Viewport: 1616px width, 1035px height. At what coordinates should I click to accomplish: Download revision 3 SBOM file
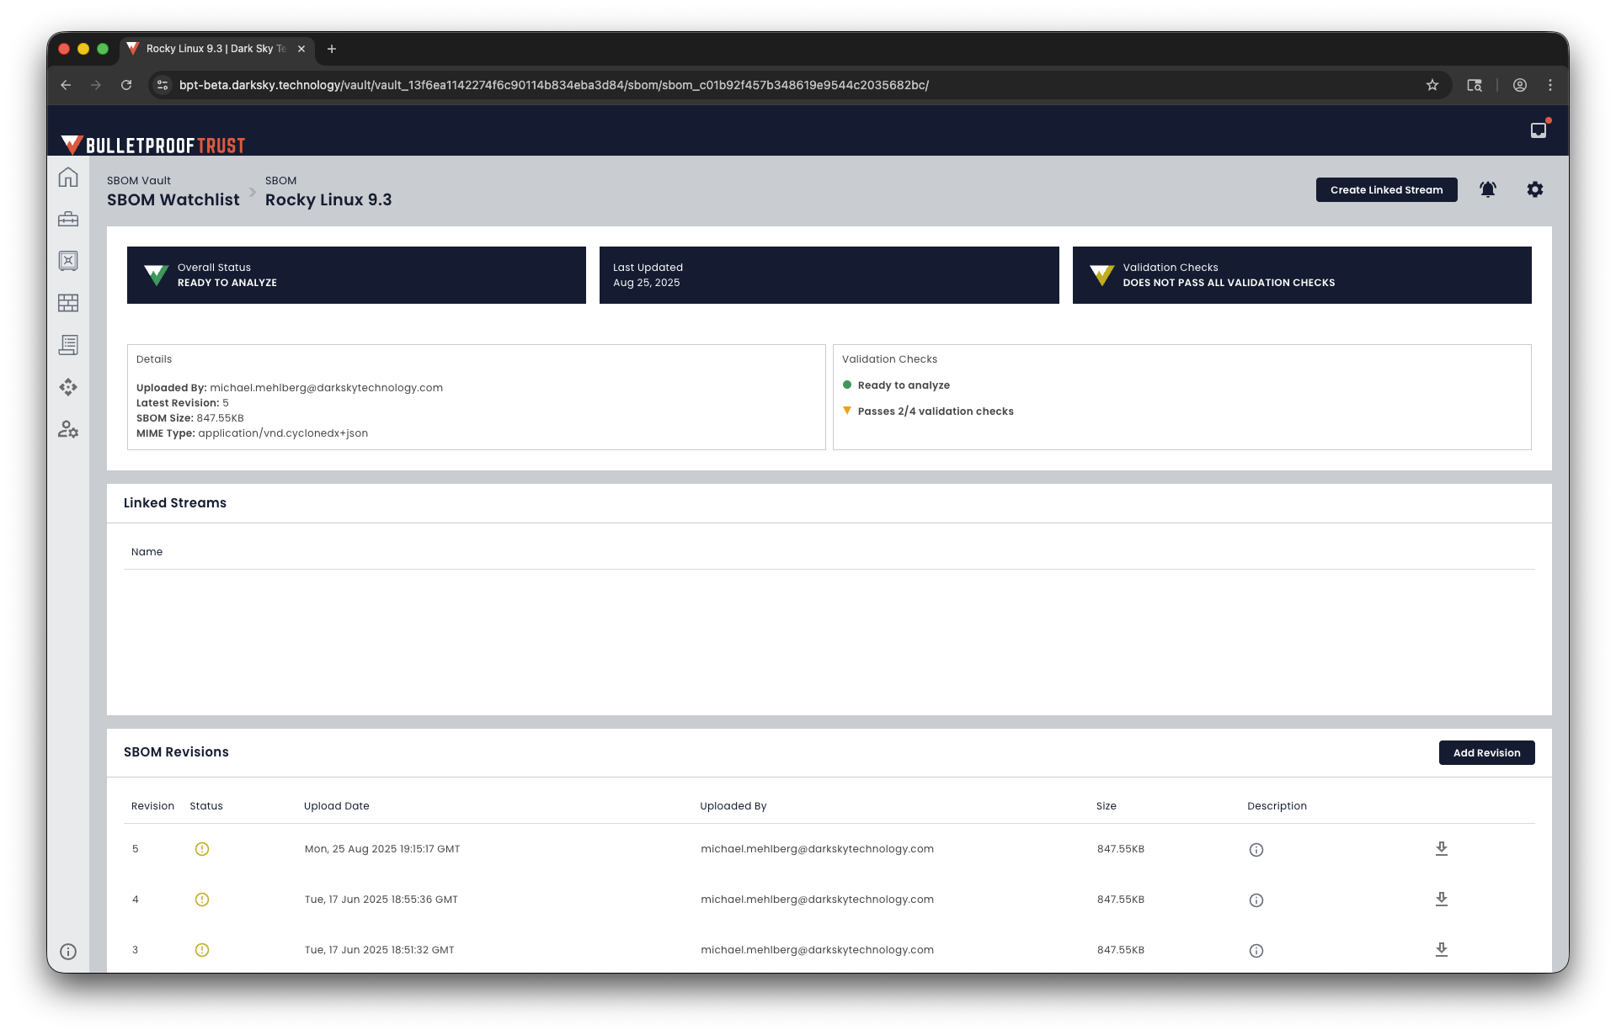pyautogui.click(x=1442, y=949)
